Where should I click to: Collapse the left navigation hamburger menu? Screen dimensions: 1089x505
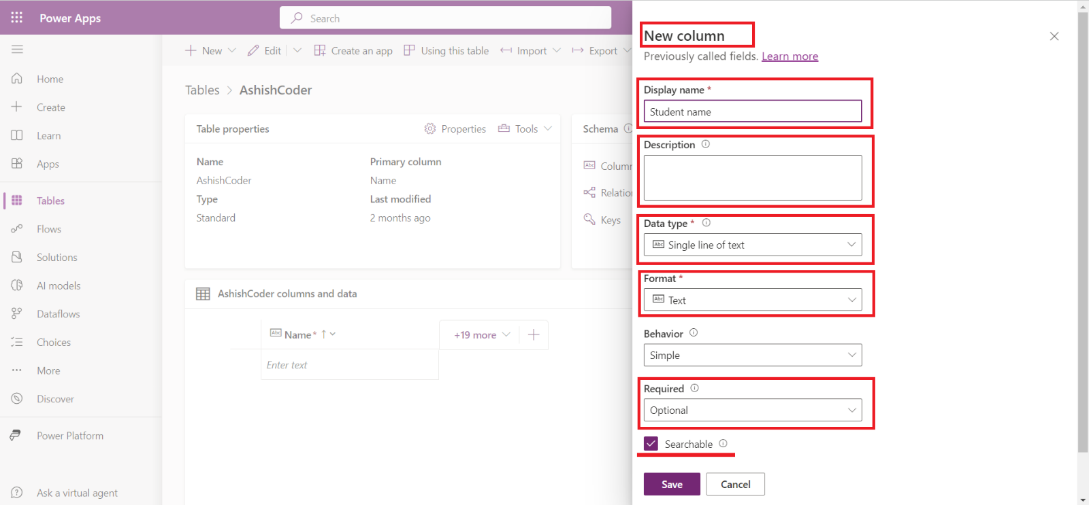point(17,49)
